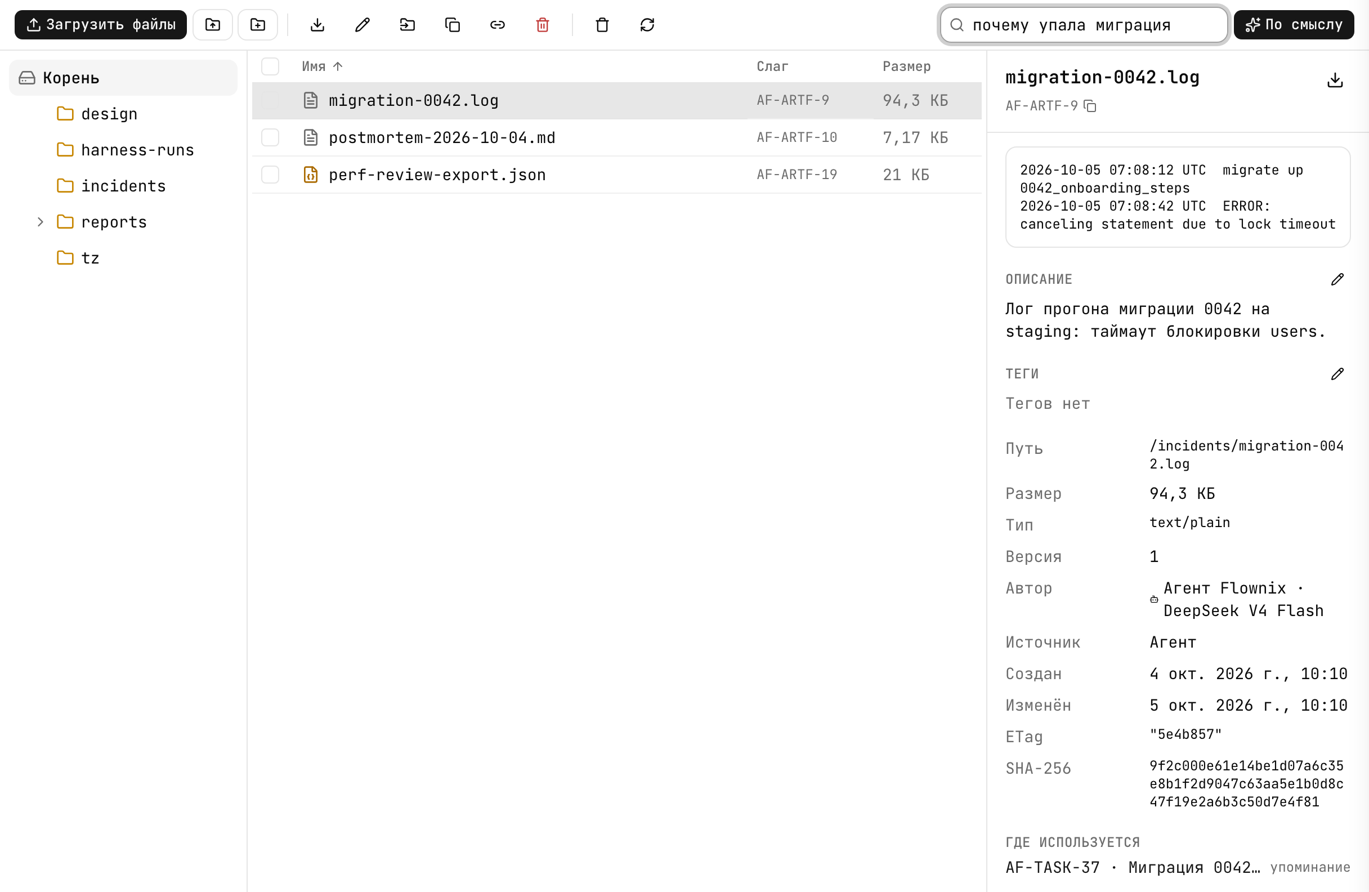Click the download toolbar icon
The width and height of the screenshot is (1369, 892).
click(317, 25)
